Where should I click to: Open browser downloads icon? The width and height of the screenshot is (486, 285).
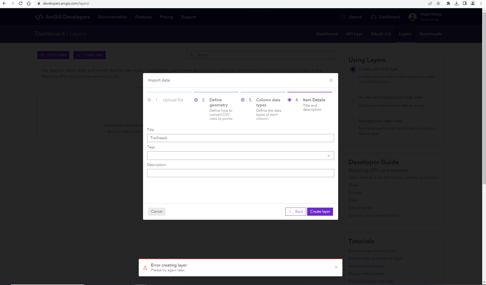coord(457,3)
